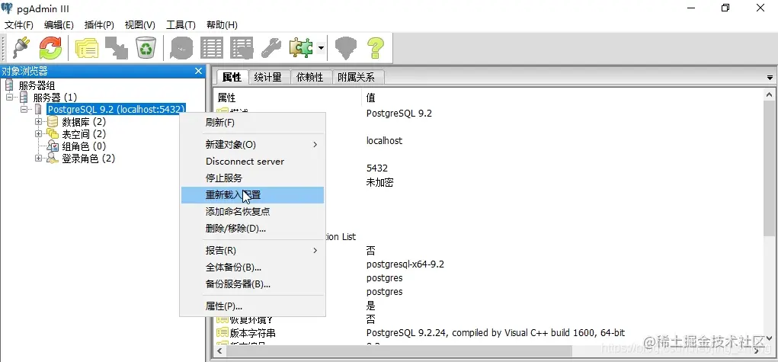Open the tab list dropdown arrow
Viewport: 778px width, 362px height.
[x=770, y=78]
